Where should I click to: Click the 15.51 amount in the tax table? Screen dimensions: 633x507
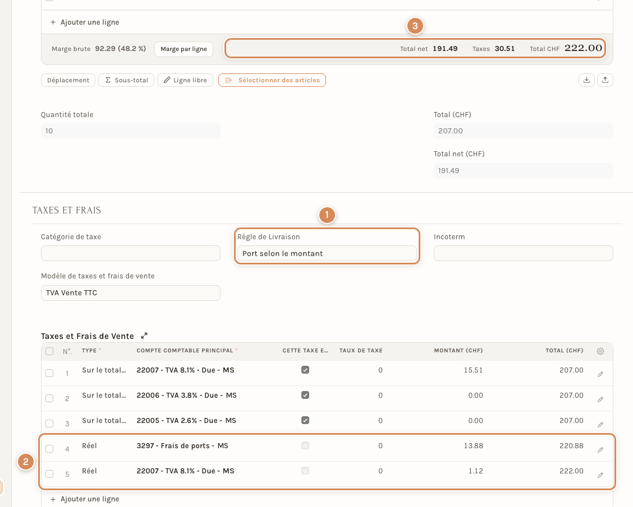[473, 370]
